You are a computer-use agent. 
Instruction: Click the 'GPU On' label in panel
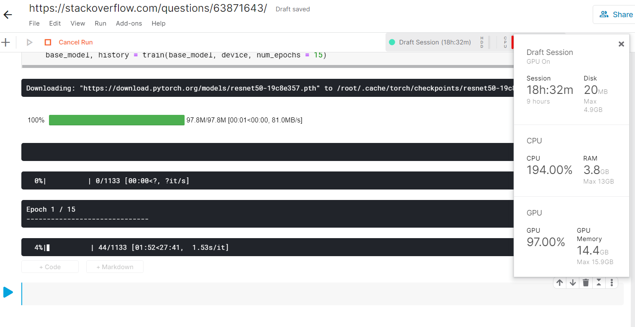(x=538, y=62)
